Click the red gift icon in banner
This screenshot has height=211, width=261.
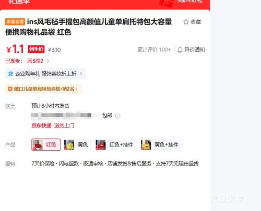point(166,4)
